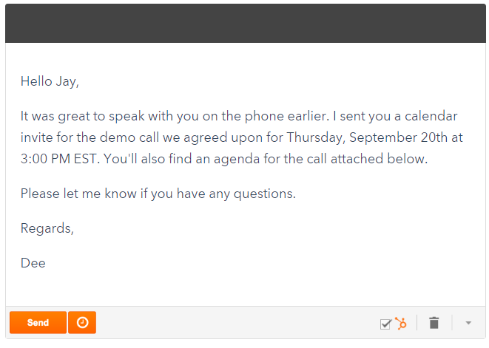Screen dimensions: 489x348
Task: Click the HubSpot sprocket icon
Action: click(x=401, y=323)
